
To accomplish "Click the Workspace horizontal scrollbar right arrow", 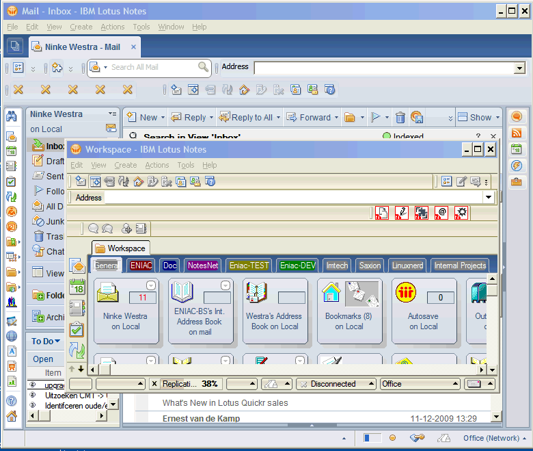I will coord(481,370).
